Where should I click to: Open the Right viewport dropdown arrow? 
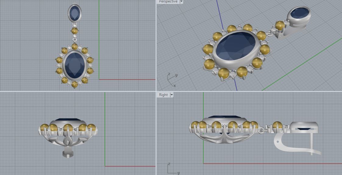(171, 95)
